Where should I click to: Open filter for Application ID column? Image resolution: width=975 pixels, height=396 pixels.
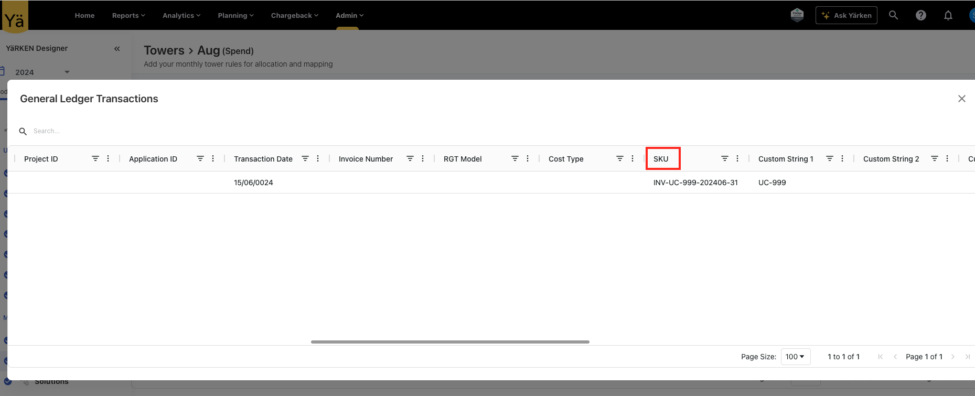pyautogui.click(x=200, y=158)
